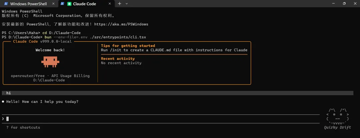
Task: Click the openrouter/free model label
Action: [28, 76]
